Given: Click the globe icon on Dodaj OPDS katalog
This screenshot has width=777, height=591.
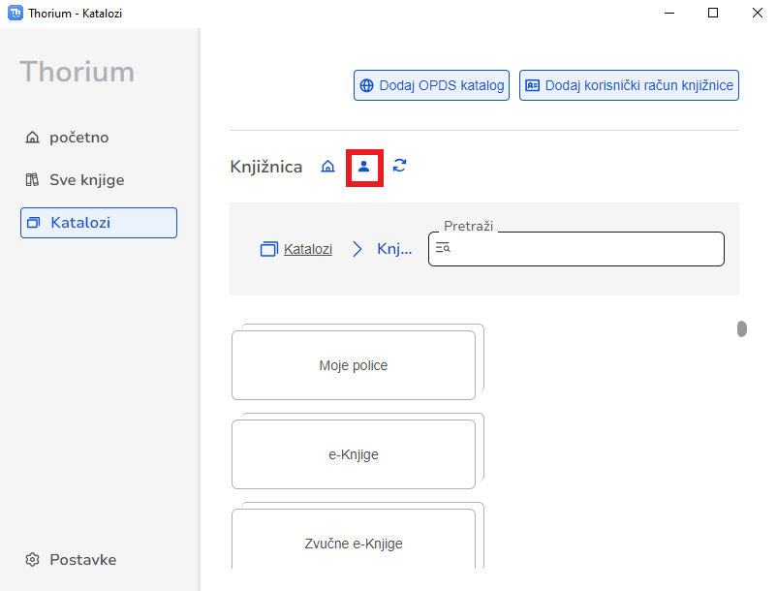Looking at the screenshot, I should tap(367, 85).
